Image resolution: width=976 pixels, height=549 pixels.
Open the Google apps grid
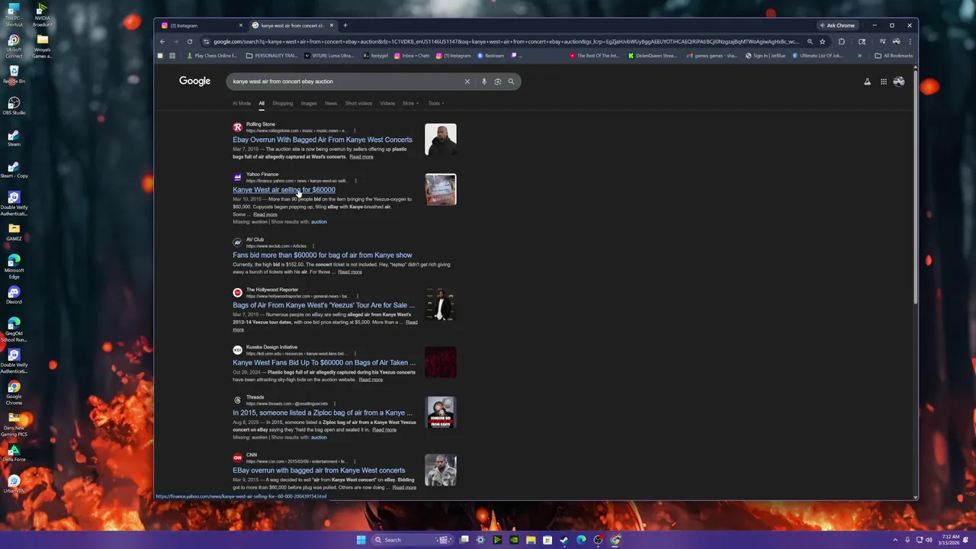(884, 82)
